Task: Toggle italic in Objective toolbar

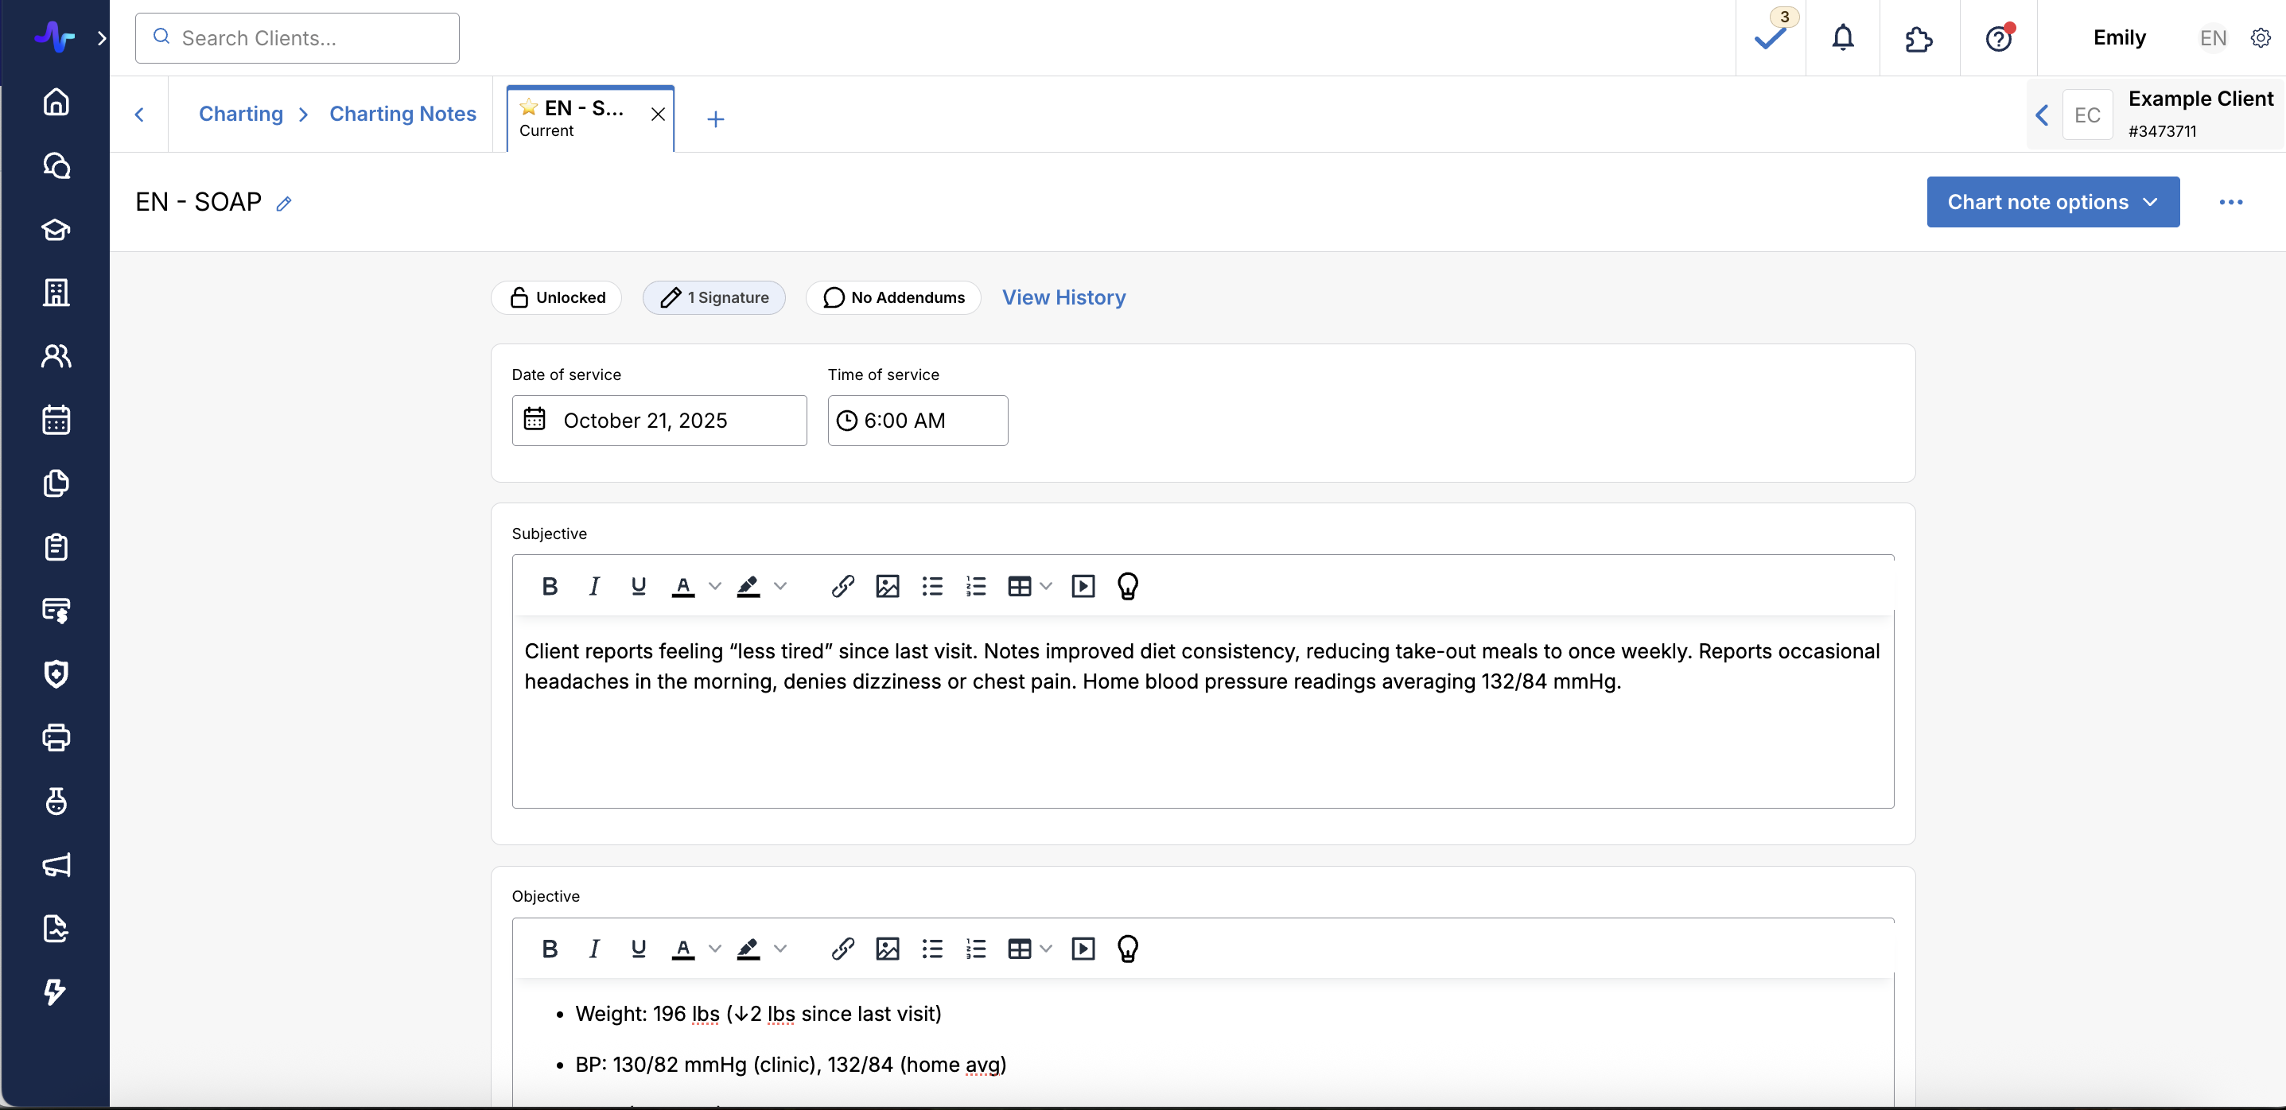Action: coord(593,949)
